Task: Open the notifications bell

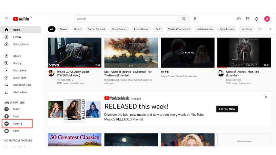Action: coord(256,19)
